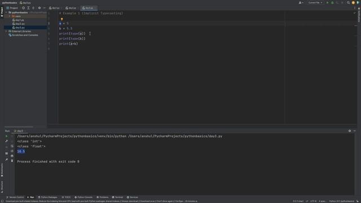Toggle soft-wrap in Run console
The image size is (361, 203).
[x=12, y=146]
